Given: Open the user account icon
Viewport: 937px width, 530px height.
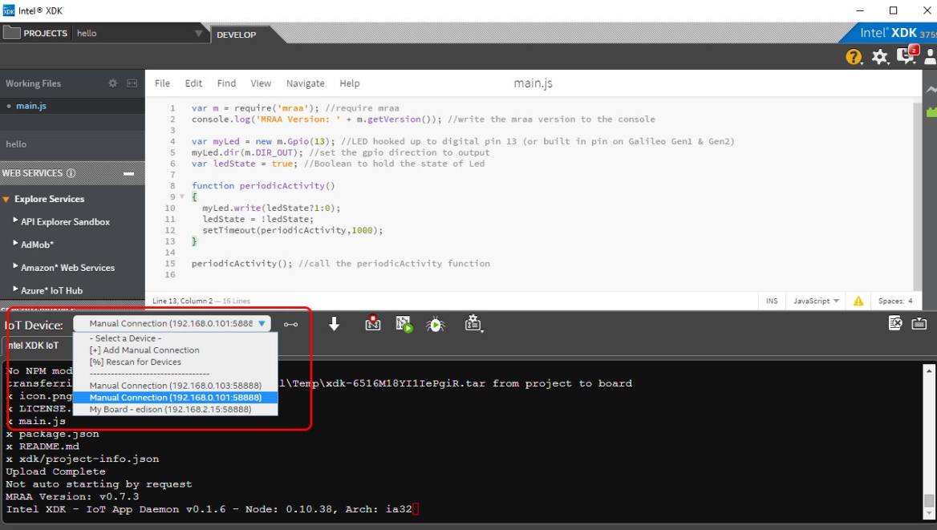Looking at the screenshot, I should [931, 56].
